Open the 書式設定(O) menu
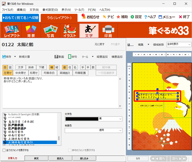 click(50, 10)
